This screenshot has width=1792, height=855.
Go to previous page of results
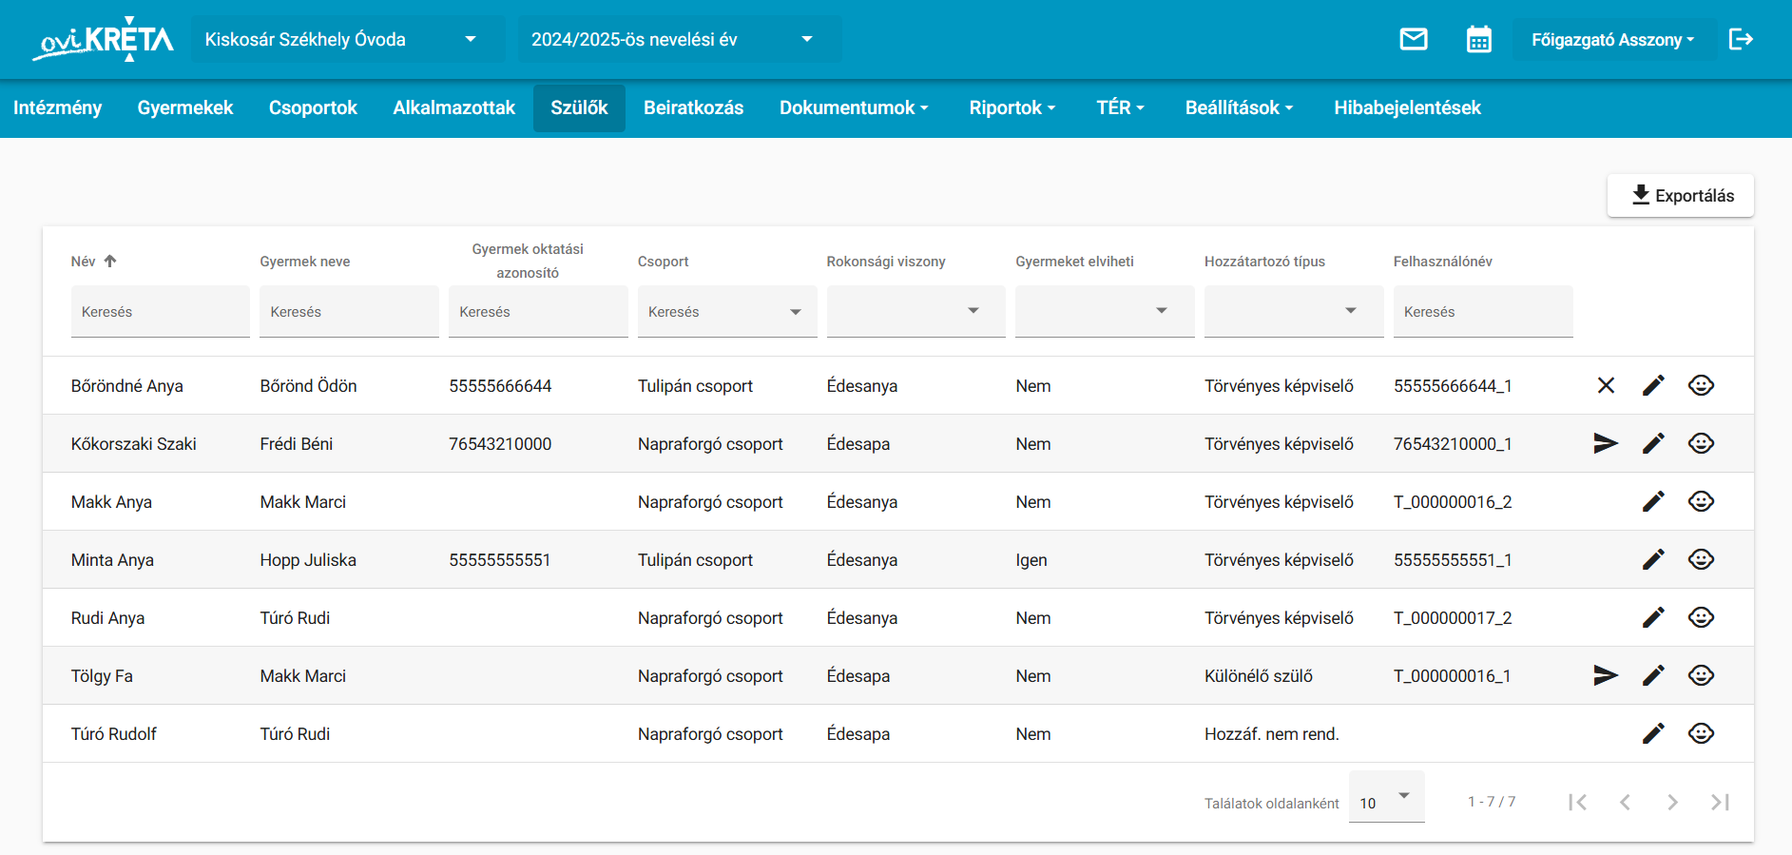pyautogui.click(x=1625, y=802)
